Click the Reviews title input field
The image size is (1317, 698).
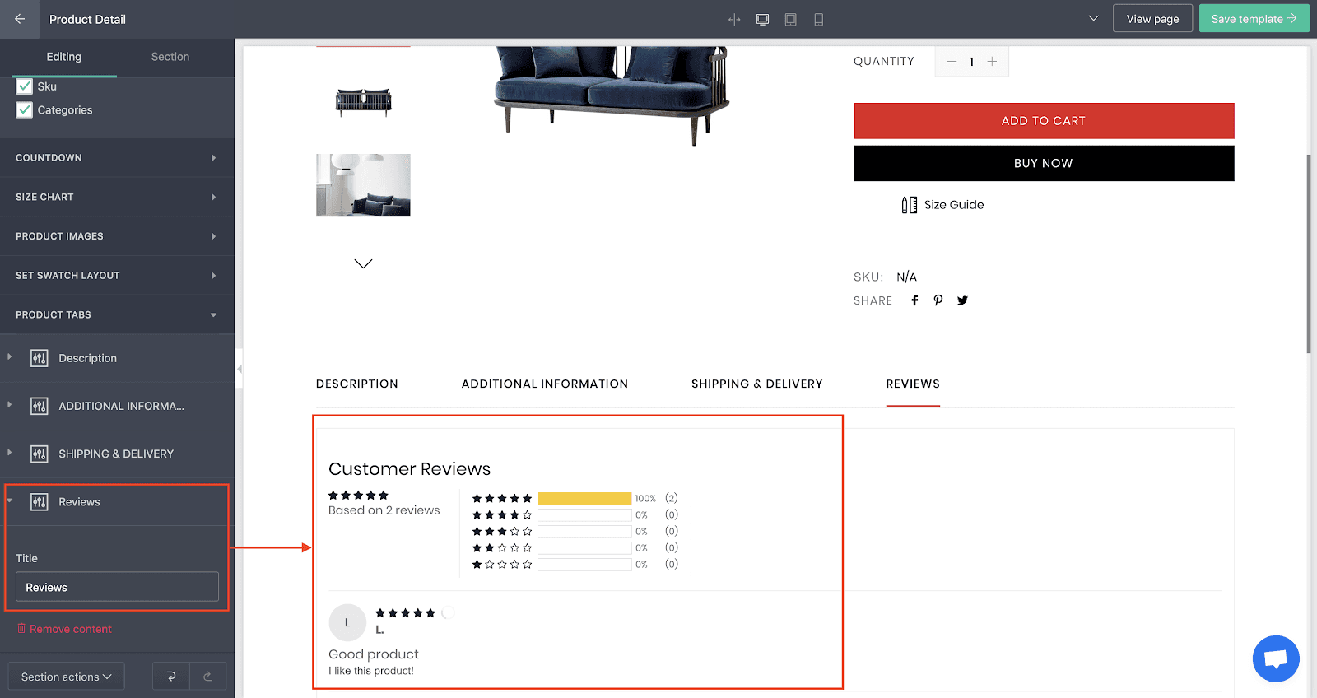117,587
